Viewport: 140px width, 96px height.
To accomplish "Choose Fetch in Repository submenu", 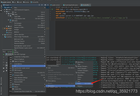I will tap(84, 79).
